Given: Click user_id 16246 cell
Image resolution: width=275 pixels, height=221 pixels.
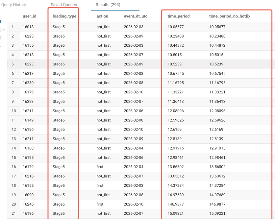Looking at the screenshot, I should click(28, 204).
